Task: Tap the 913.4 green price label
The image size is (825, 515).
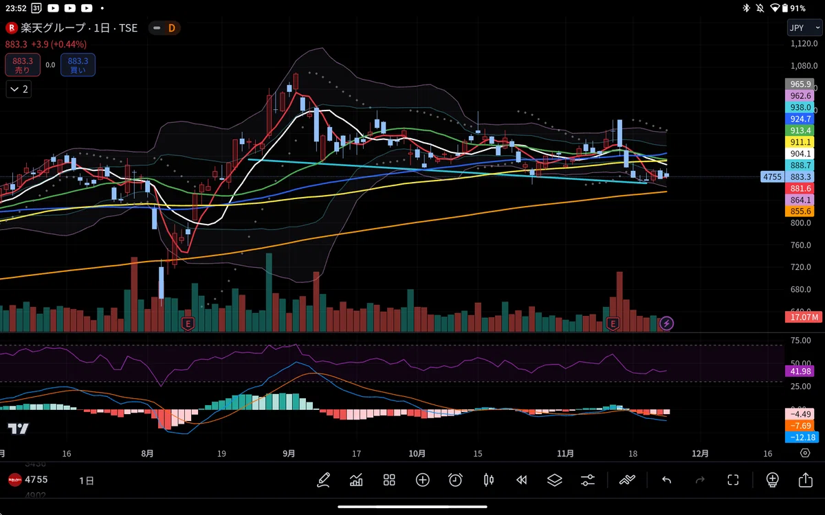Action: point(801,130)
